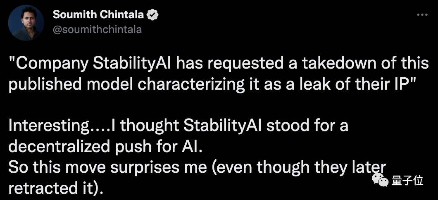Image resolution: width=438 pixels, height=200 pixels.
Task: Click the Soumith Chintala display name
Action: click(98, 15)
